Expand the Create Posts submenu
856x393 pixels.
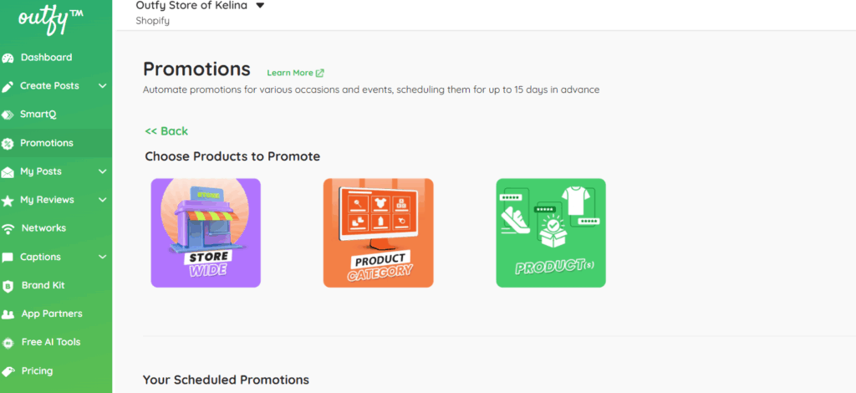click(x=102, y=86)
